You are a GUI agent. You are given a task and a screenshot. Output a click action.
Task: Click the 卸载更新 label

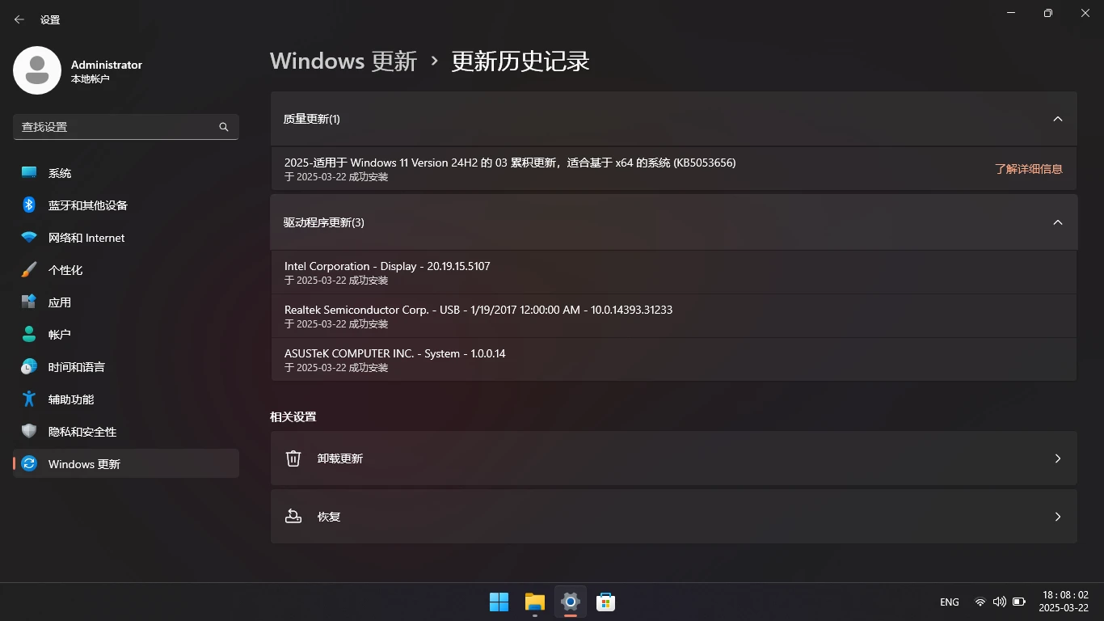click(340, 458)
